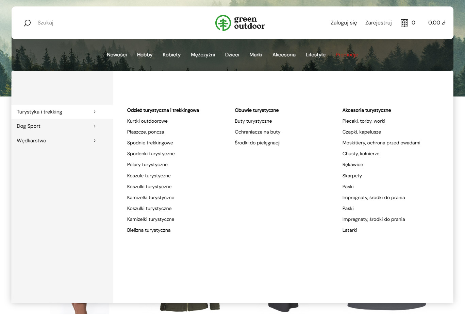Click the green outdoor tree logo
The height and width of the screenshot is (317, 465).
pos(223,23)
